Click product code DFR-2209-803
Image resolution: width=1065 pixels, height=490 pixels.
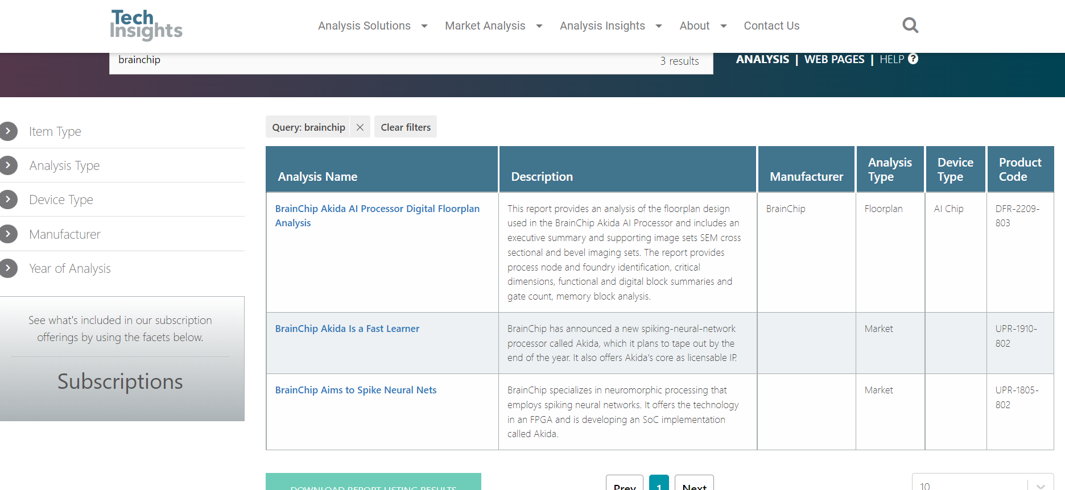tap(1017, 215)
